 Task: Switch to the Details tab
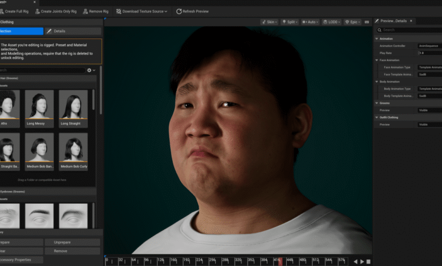[73, 31]
